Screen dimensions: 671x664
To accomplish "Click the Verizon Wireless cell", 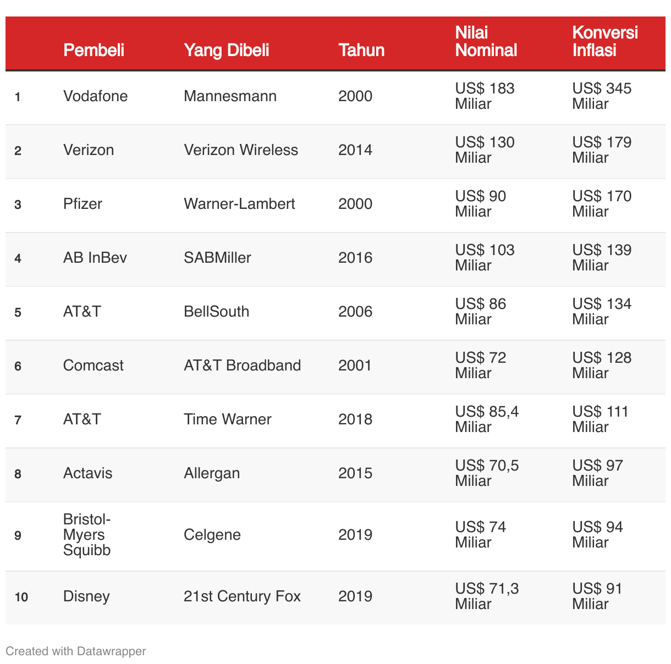I will (x=241, y=150).
